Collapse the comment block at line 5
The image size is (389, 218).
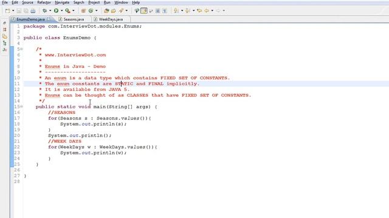tap(22, 49)
